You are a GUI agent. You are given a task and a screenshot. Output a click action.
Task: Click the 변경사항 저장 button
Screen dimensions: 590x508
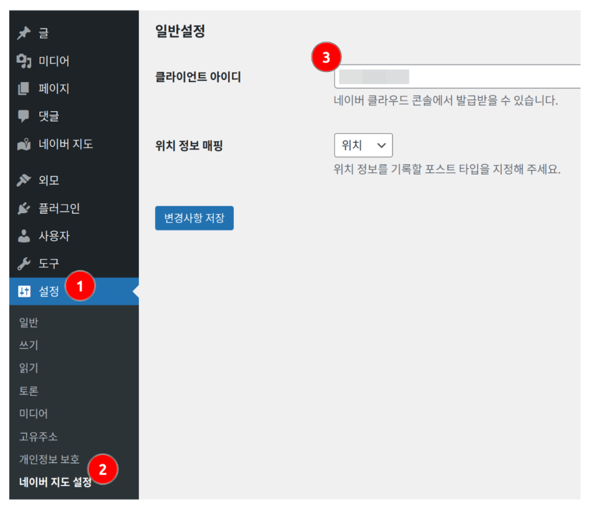pyautogui.click(x=194, y=218)
